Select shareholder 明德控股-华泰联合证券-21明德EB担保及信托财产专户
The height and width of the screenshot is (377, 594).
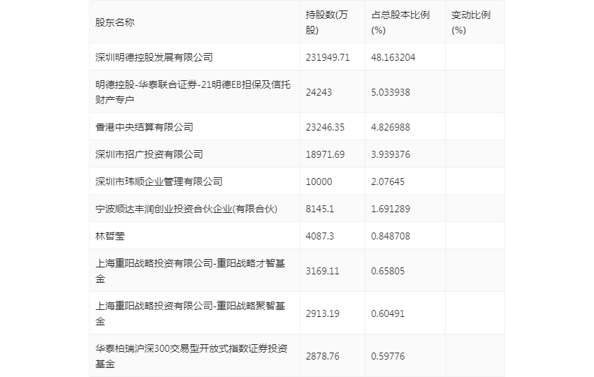click(193, 92)
